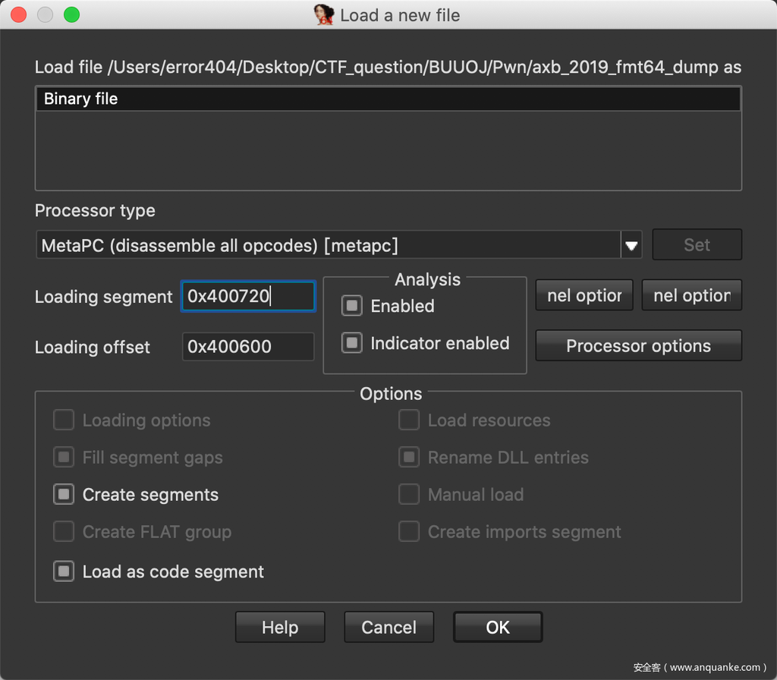
Task: Click the Help button
Action: pyautogui.click(x=280, y=628)
